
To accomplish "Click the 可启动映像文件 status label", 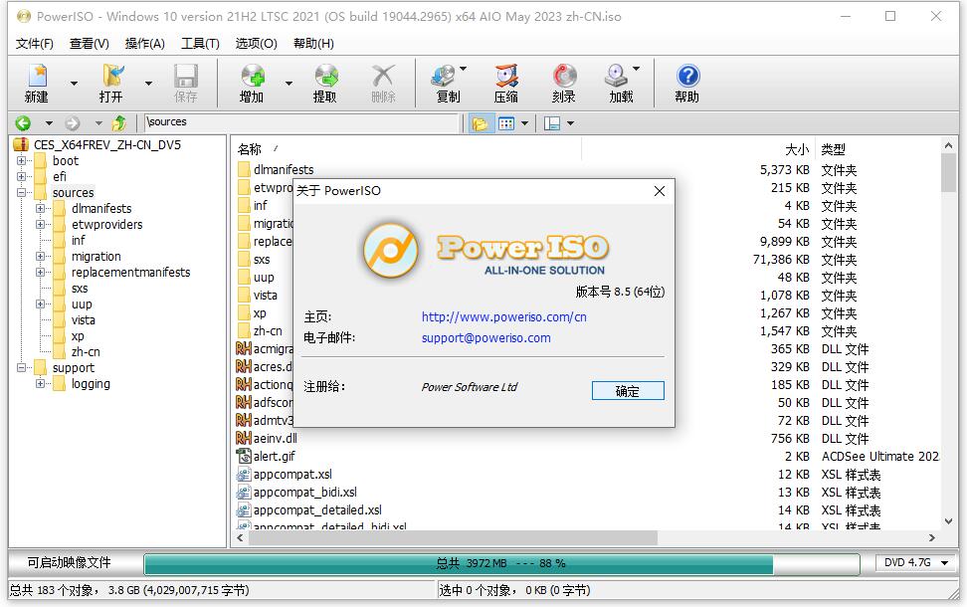I will 69,562.
